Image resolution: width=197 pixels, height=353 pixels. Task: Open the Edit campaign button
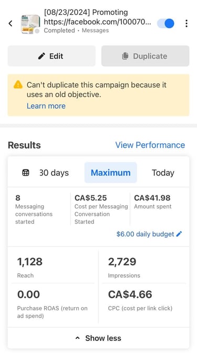(51, 56)
